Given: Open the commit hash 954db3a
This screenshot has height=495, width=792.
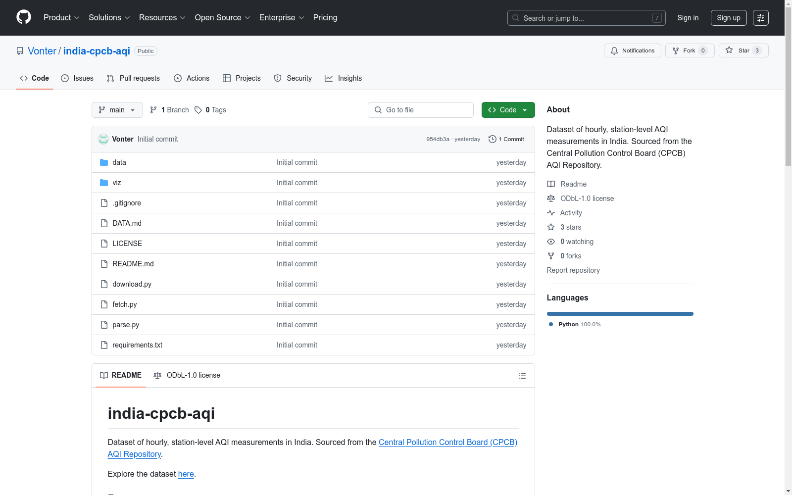Looking at the screenshot, I should [x=438, y=139].
